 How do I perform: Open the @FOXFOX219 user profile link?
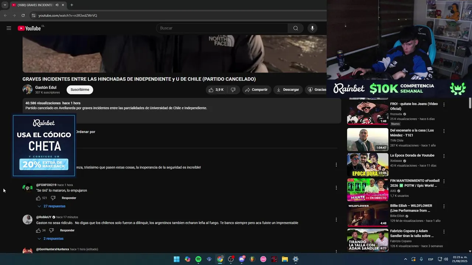tap(46, 185)
